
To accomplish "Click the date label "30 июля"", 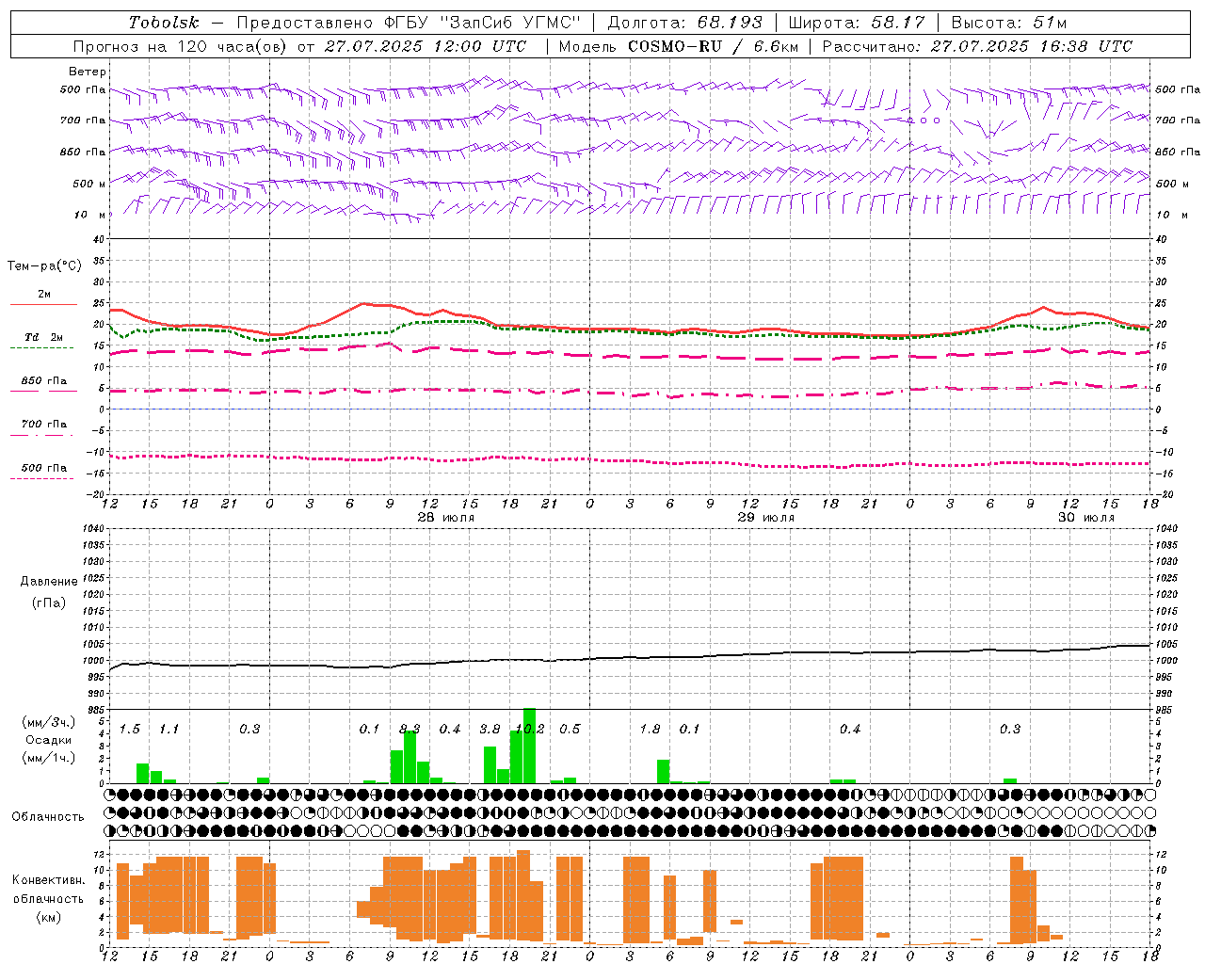I will tap(1086, 518).
